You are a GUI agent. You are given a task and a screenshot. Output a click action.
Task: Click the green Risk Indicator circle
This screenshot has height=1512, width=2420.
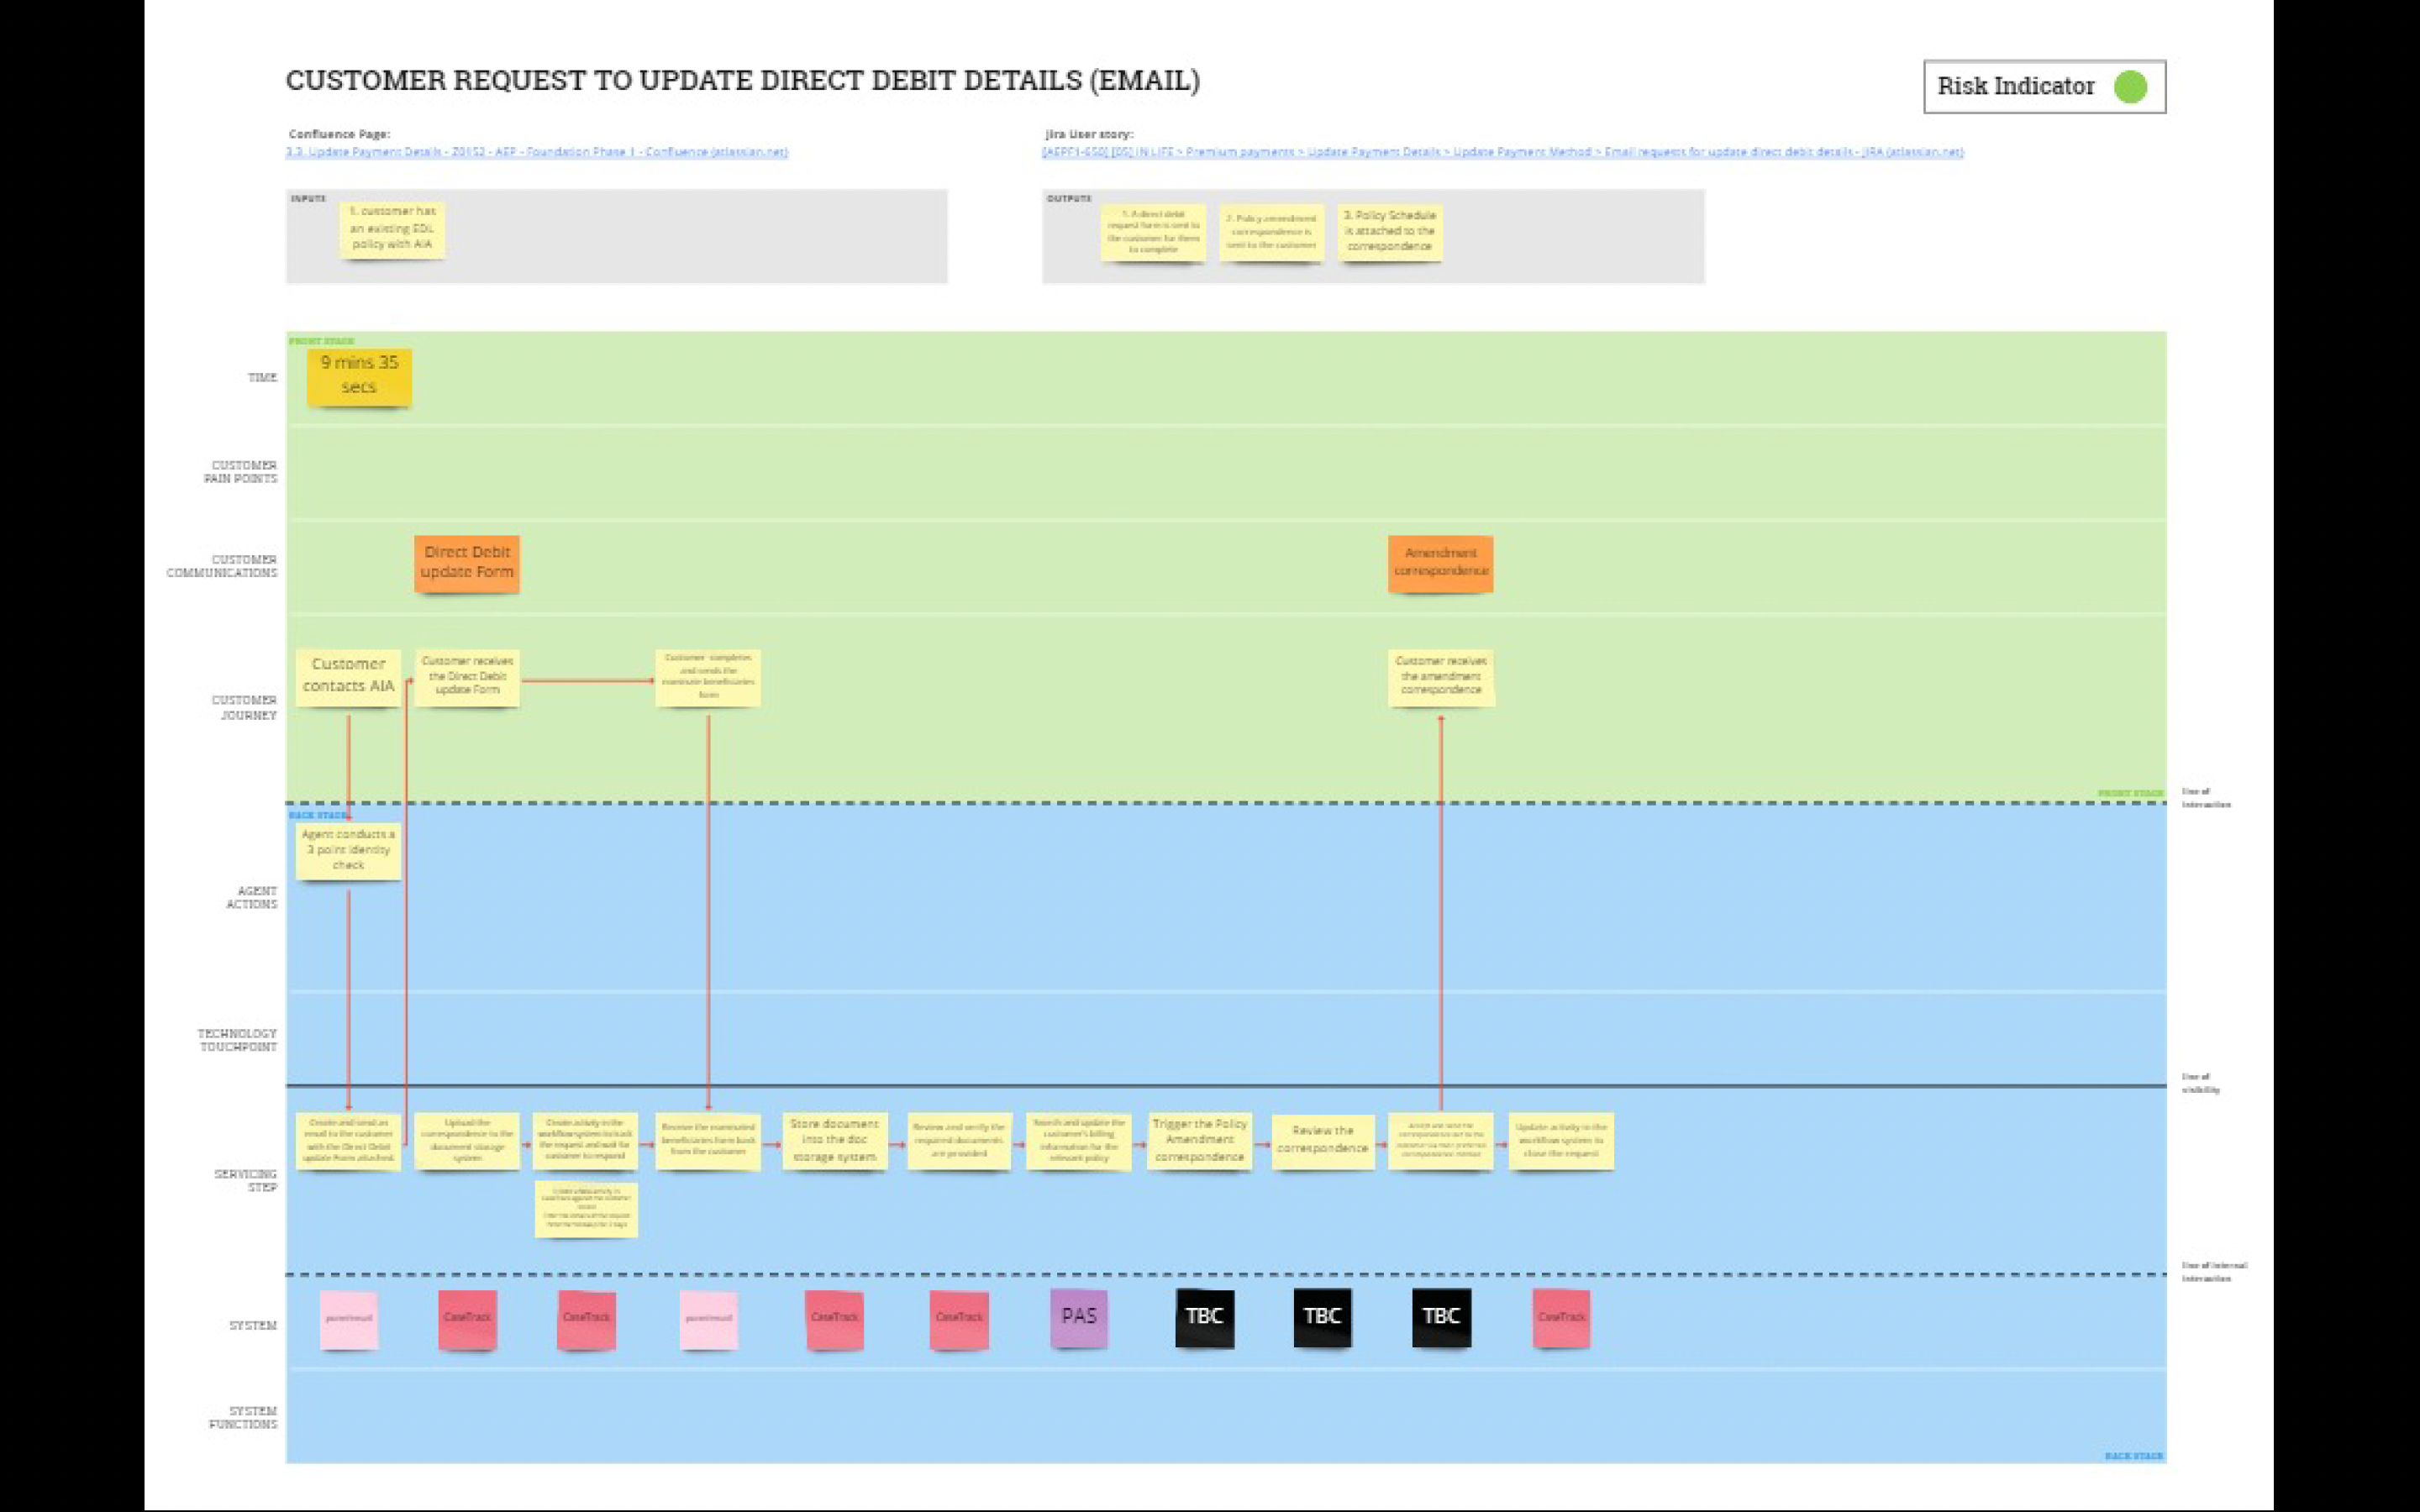(x=2130, y=87)
